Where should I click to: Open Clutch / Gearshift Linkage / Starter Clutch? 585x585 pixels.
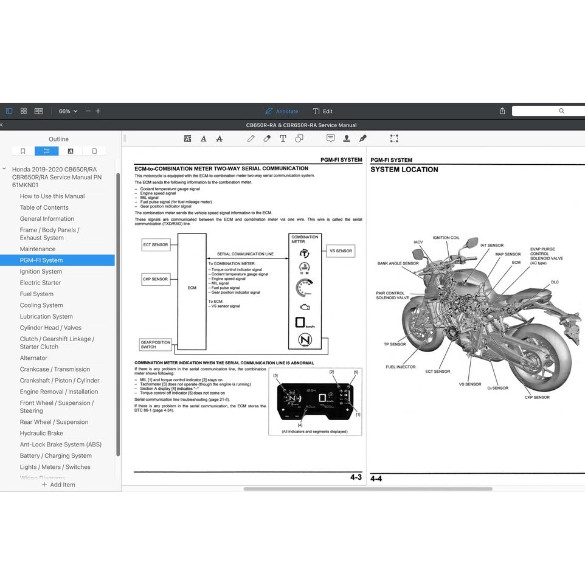tap(57, 343)
